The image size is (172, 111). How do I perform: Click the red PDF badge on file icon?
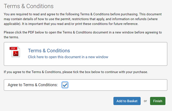(x=13, y=48)
